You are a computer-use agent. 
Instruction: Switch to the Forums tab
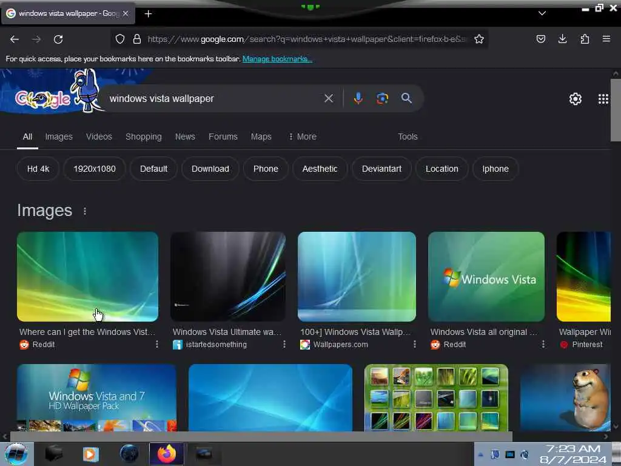click(x=223, y=137)
